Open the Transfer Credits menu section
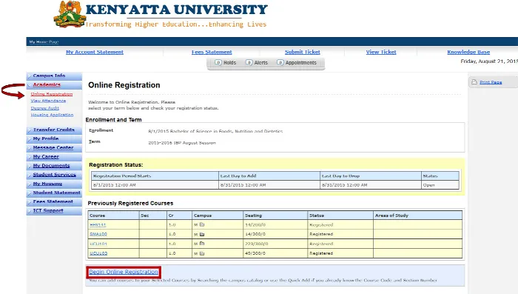This screenshot has width=518, height=294. 54,130
